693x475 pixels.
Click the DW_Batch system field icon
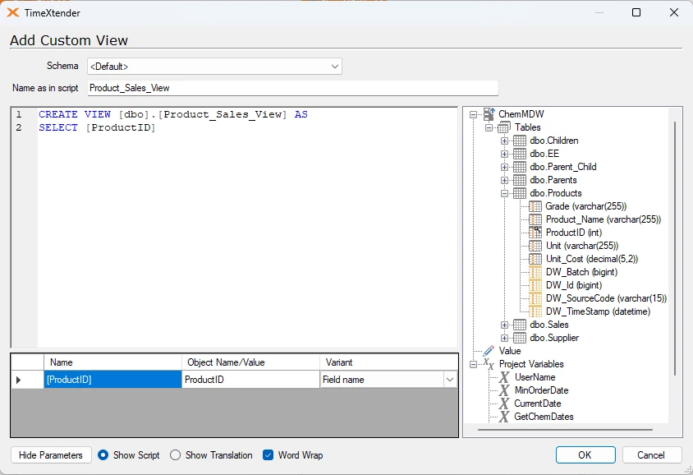pos(535,272)
